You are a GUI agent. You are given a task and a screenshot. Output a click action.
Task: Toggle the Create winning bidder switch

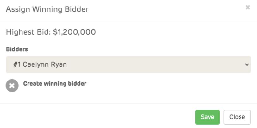12,86
